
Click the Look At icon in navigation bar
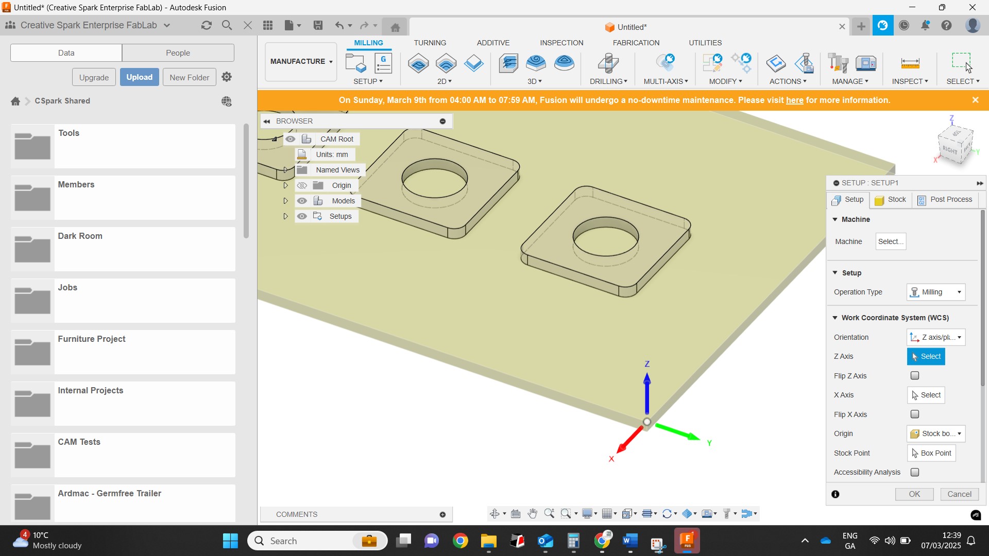[516, 513]
